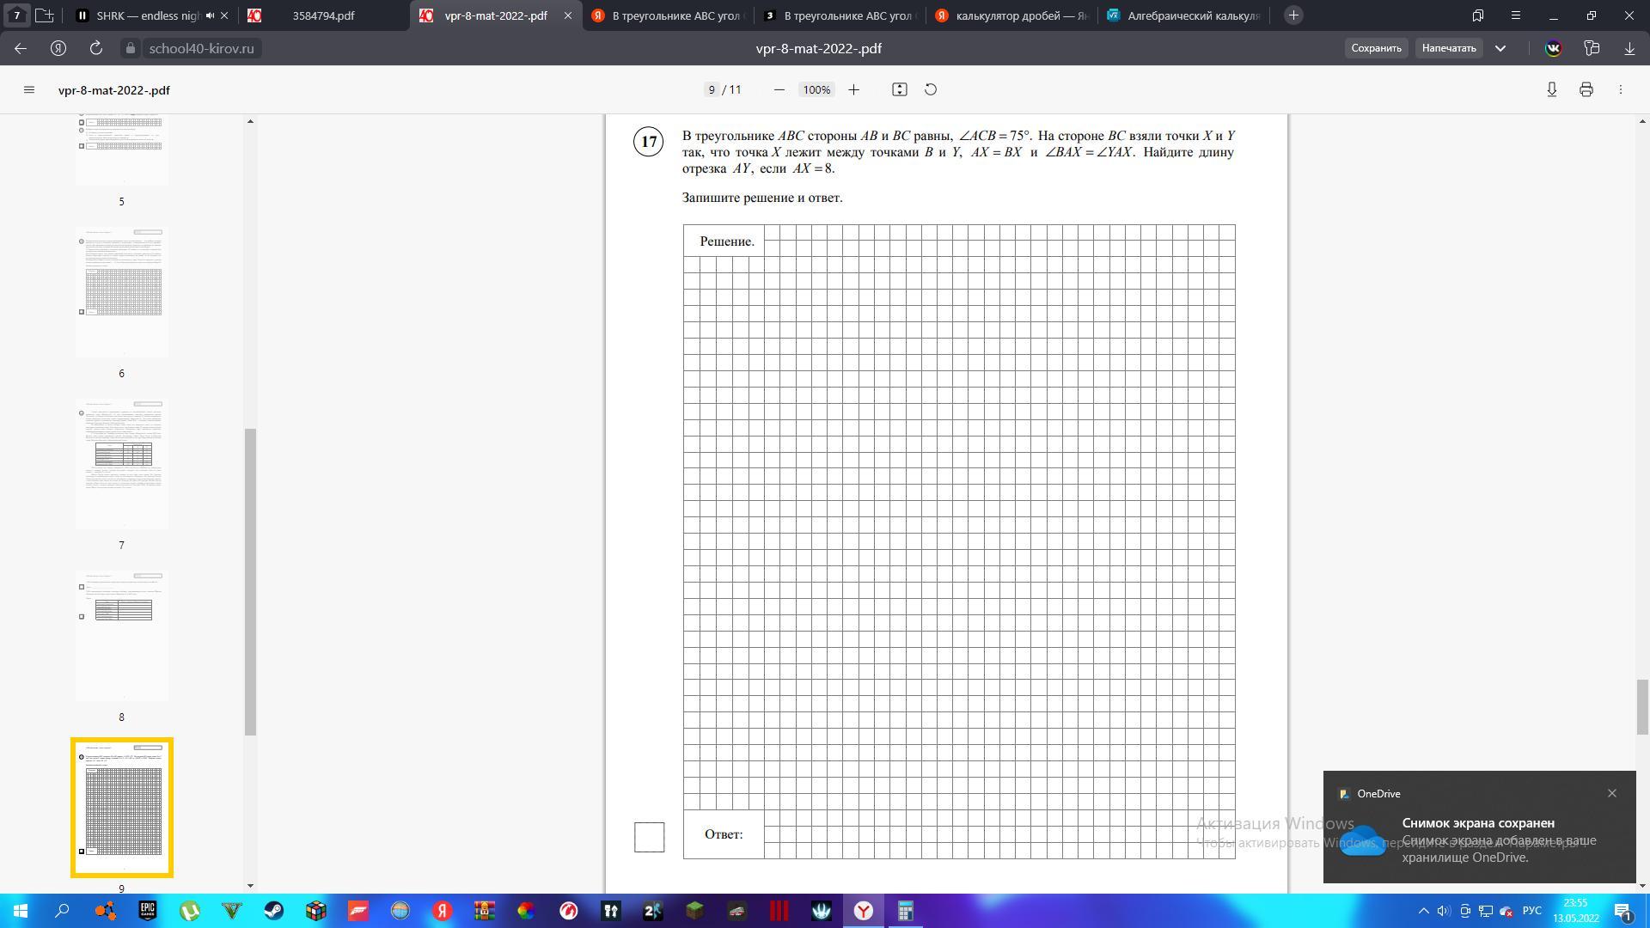Switch to the 3584794.pdf tab
The width and height of the screenshot is (1650, 928).
pos(322,15)
